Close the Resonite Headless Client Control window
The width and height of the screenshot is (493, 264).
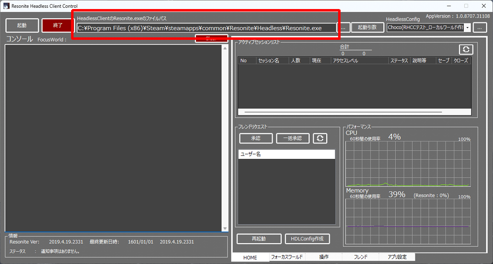point(484,6)
